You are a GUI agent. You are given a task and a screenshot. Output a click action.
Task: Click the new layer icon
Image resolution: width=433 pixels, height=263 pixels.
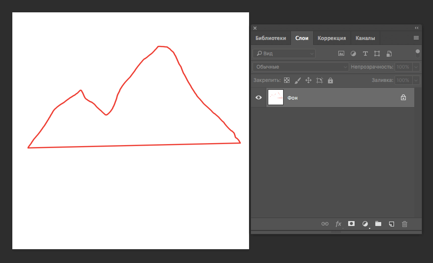tap(392, 224)
